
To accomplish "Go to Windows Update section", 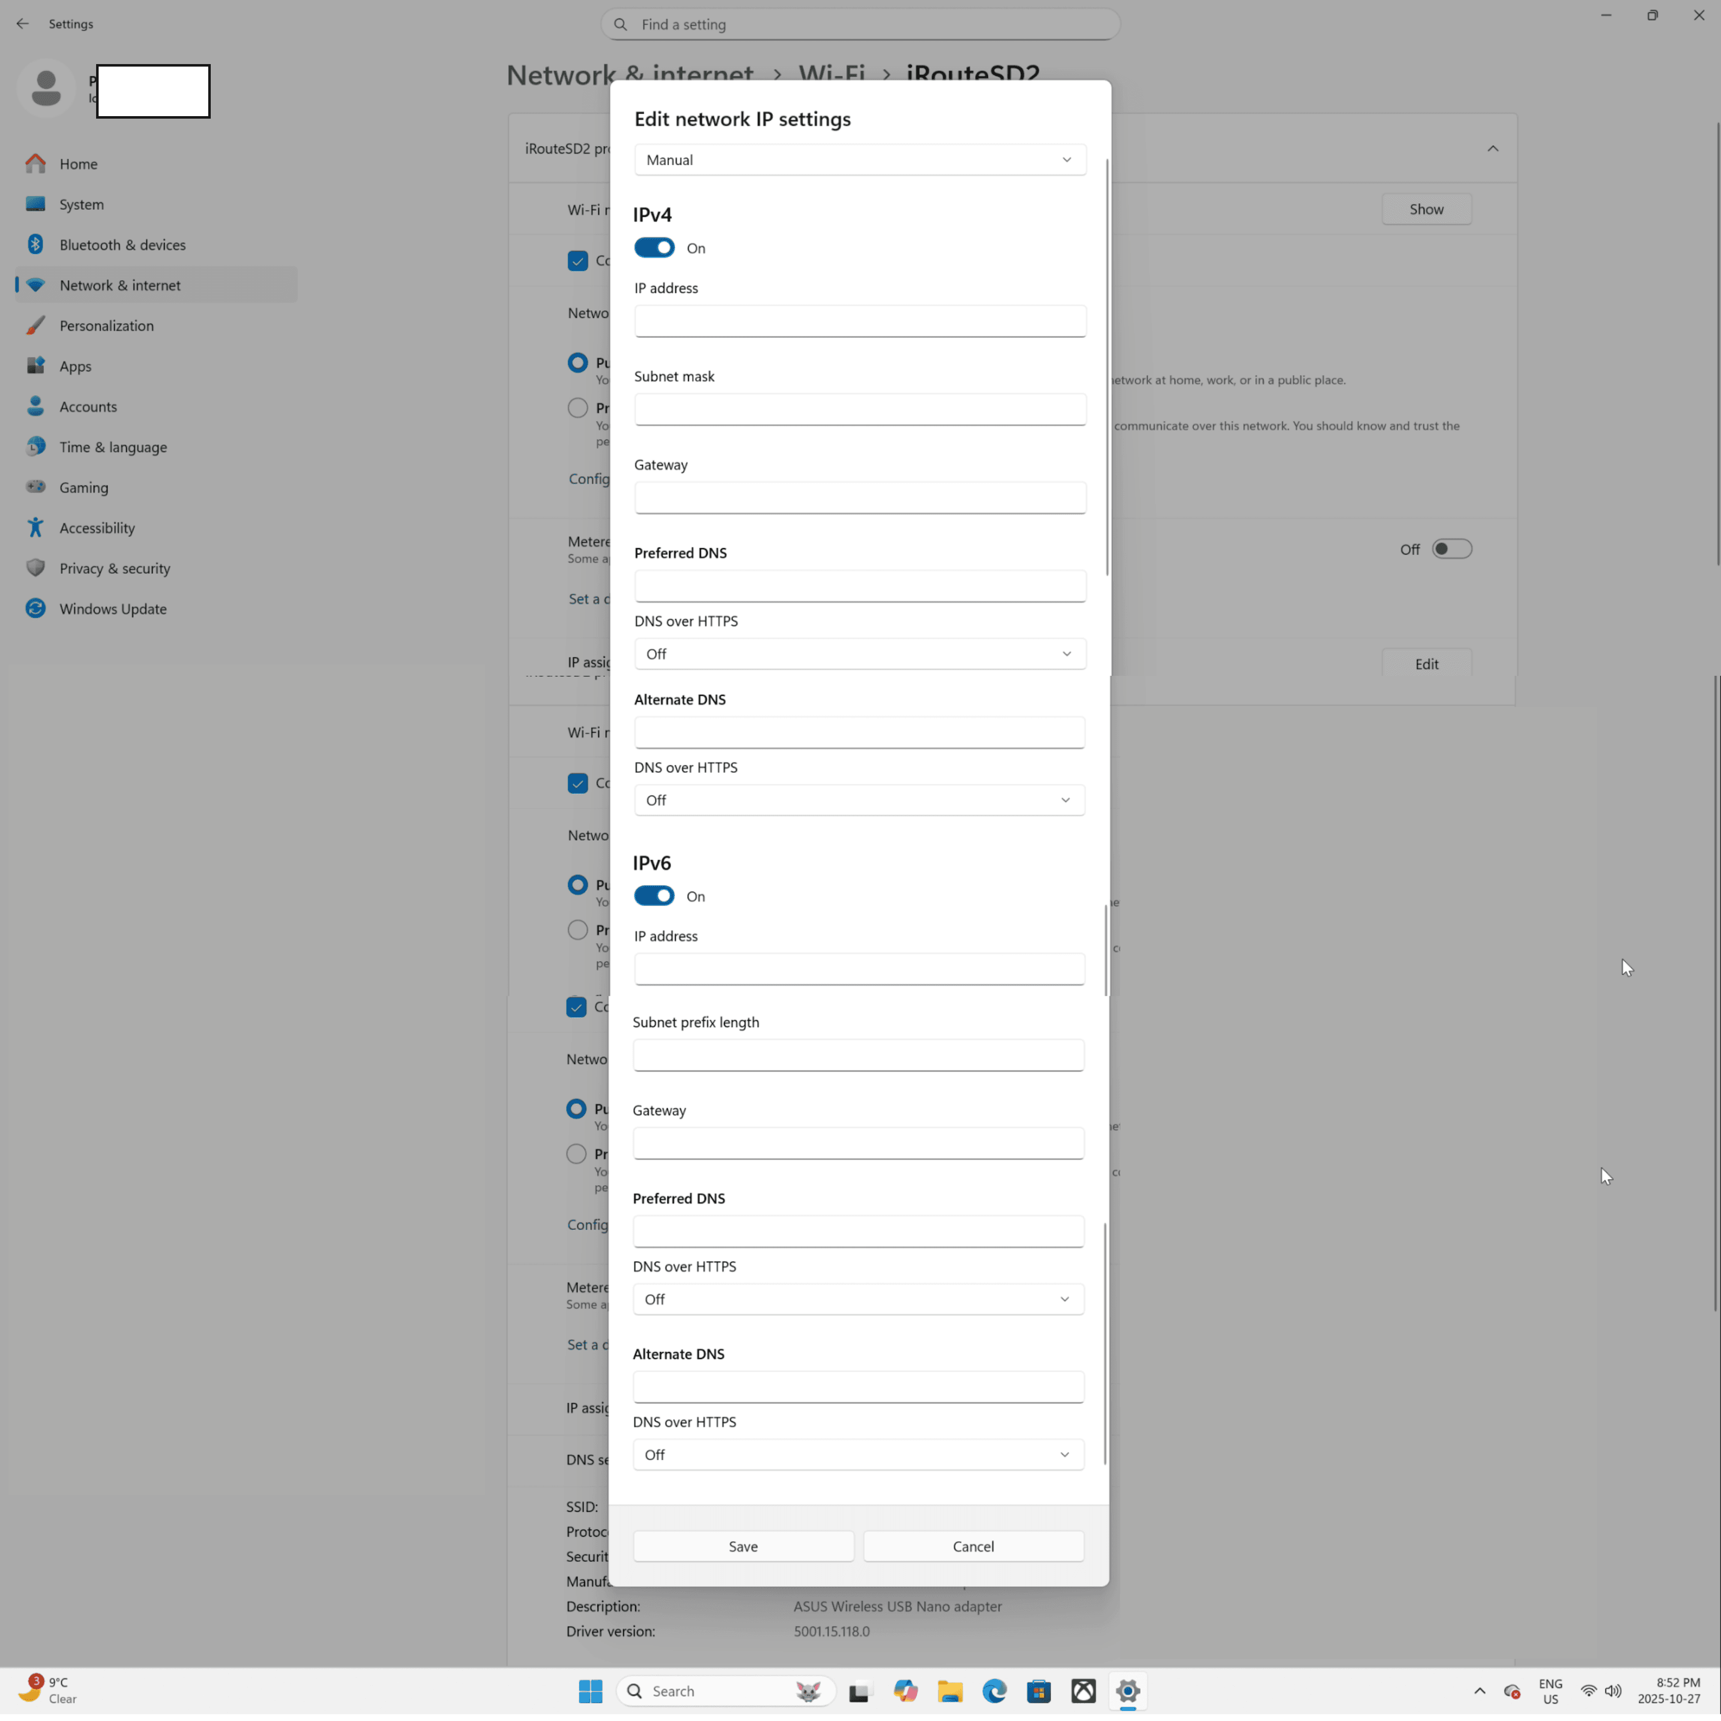I will (112, 609).
